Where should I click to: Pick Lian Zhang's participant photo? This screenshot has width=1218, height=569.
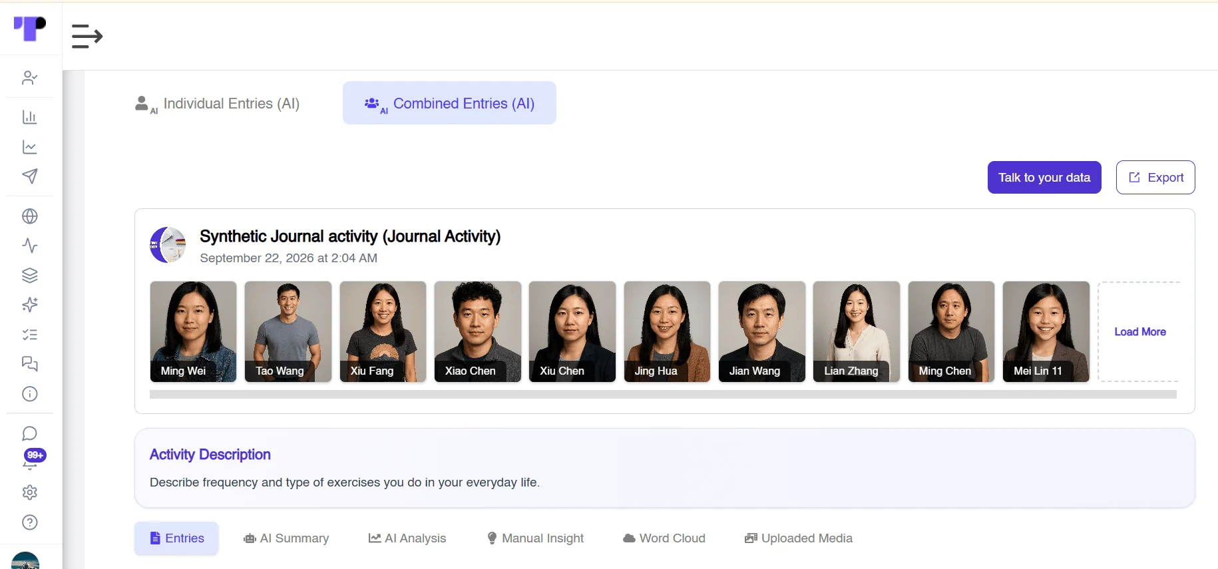click(x=857, y=331)
